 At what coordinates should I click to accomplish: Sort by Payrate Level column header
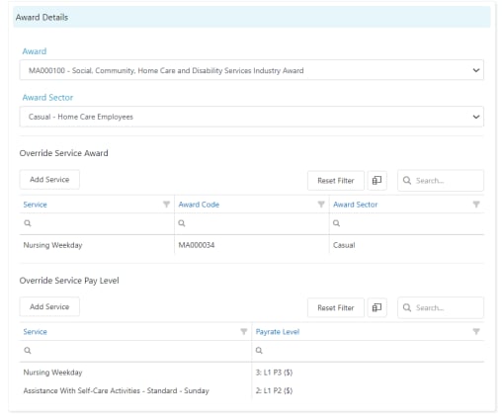tap(278, 332)
